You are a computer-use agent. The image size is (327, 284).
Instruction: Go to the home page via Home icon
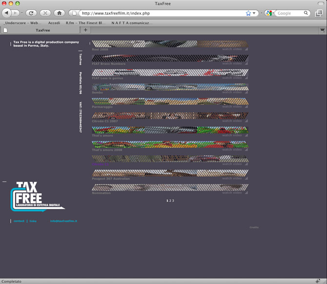click(x=59, y=13)
